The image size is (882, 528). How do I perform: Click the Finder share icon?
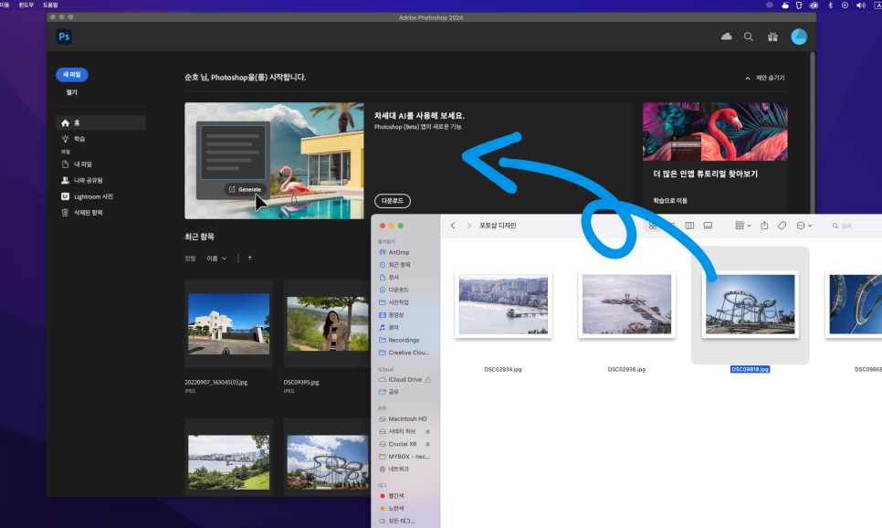764,225
